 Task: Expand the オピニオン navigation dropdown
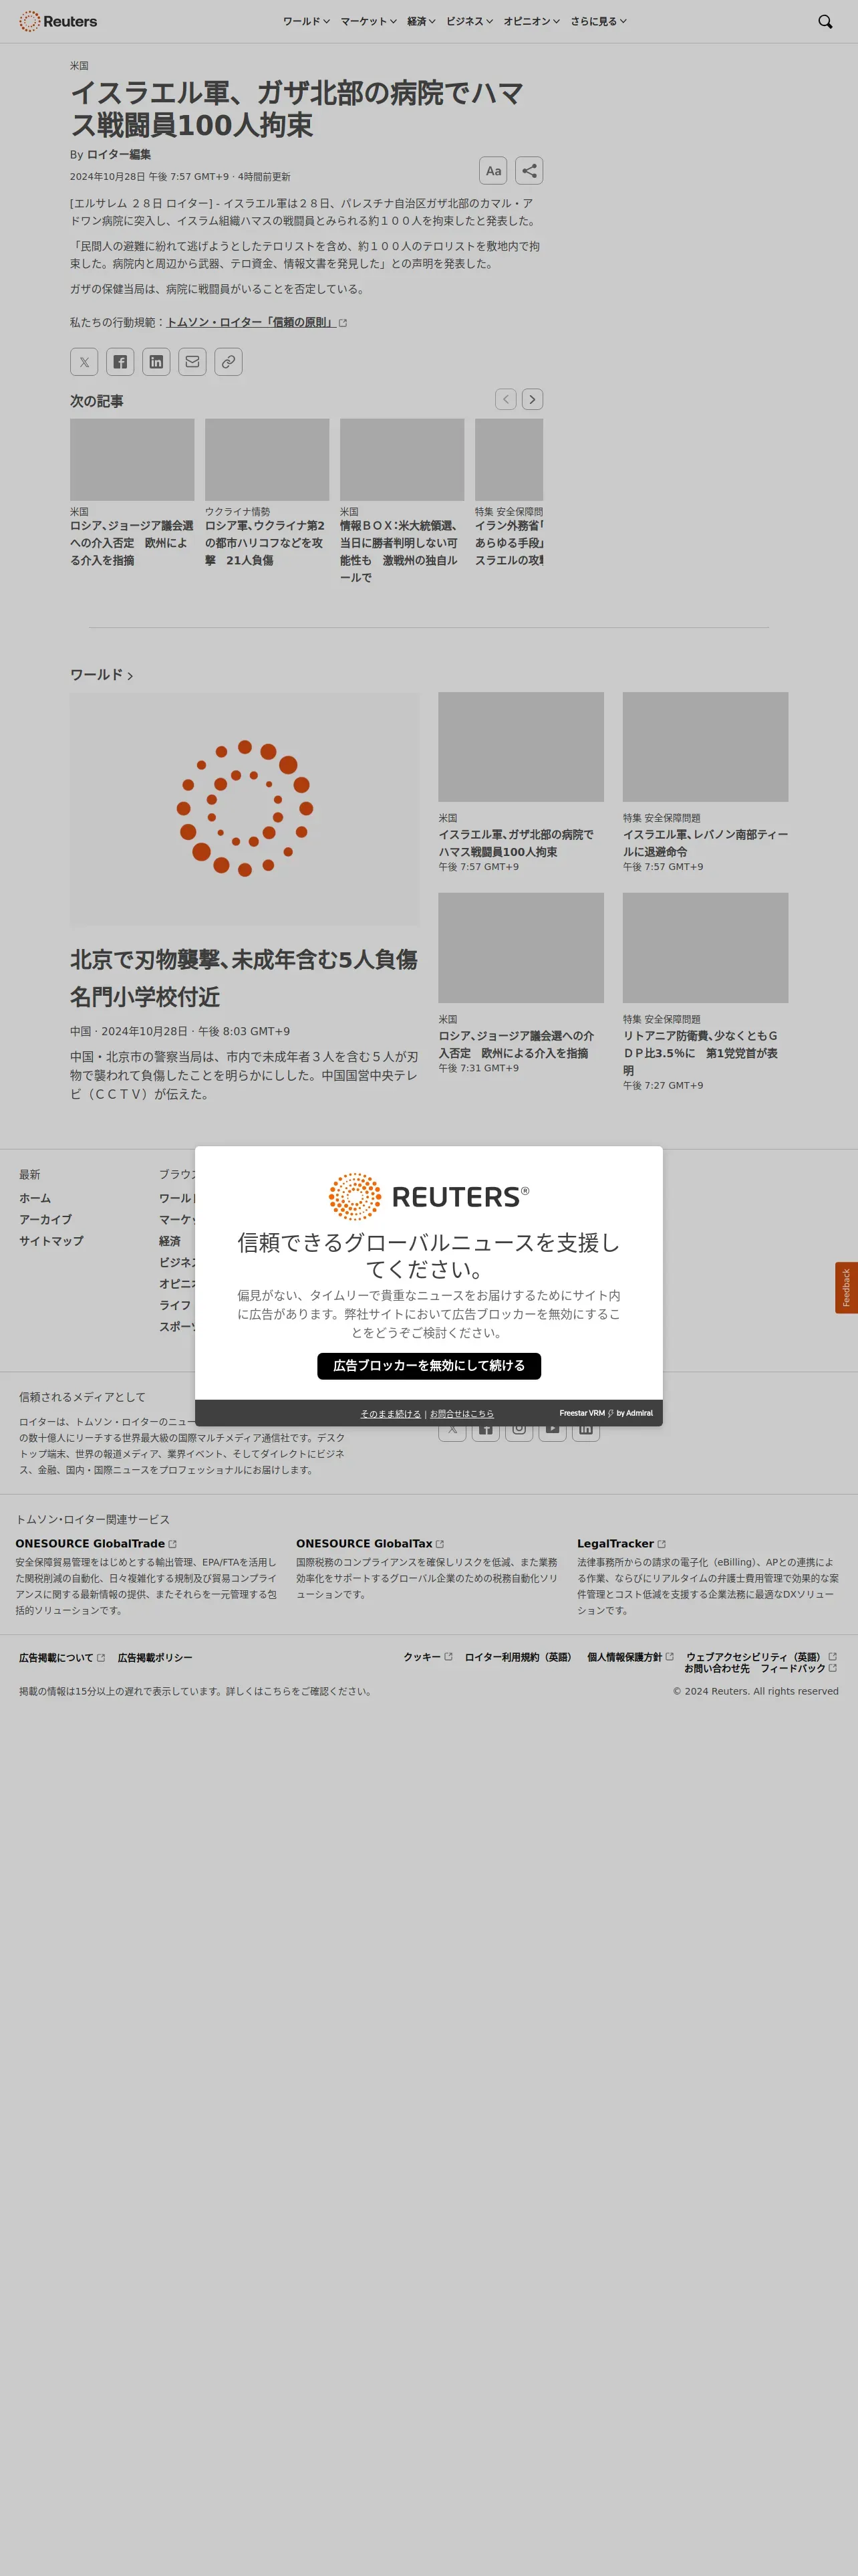click(x=531, y=21)
